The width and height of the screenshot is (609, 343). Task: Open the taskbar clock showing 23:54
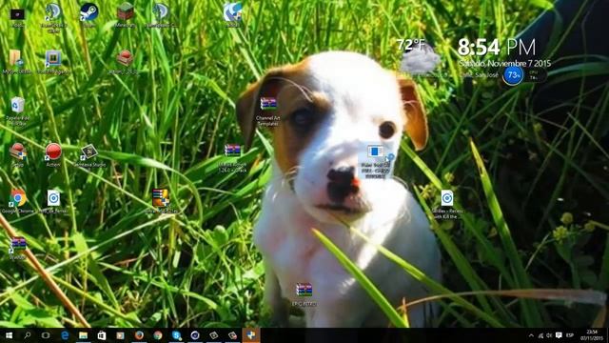[592, 335]
